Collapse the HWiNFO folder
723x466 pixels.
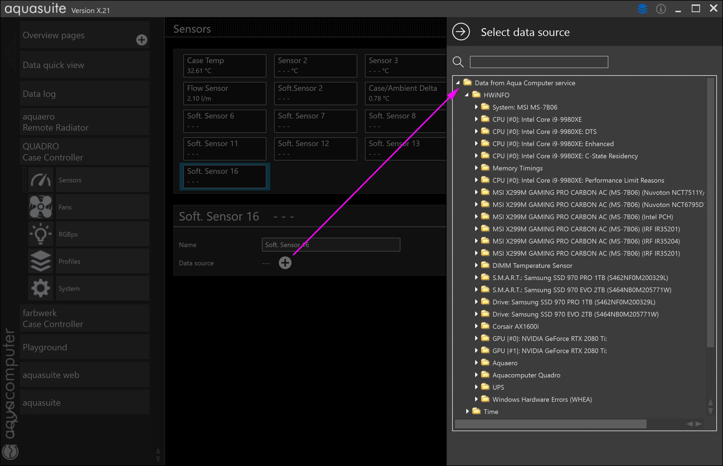467,95
